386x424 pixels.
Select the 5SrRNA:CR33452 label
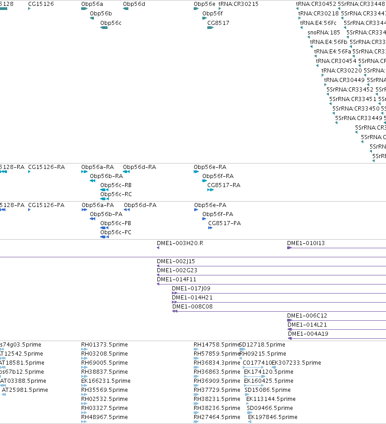pyautogui.click(x=350, y=89)
